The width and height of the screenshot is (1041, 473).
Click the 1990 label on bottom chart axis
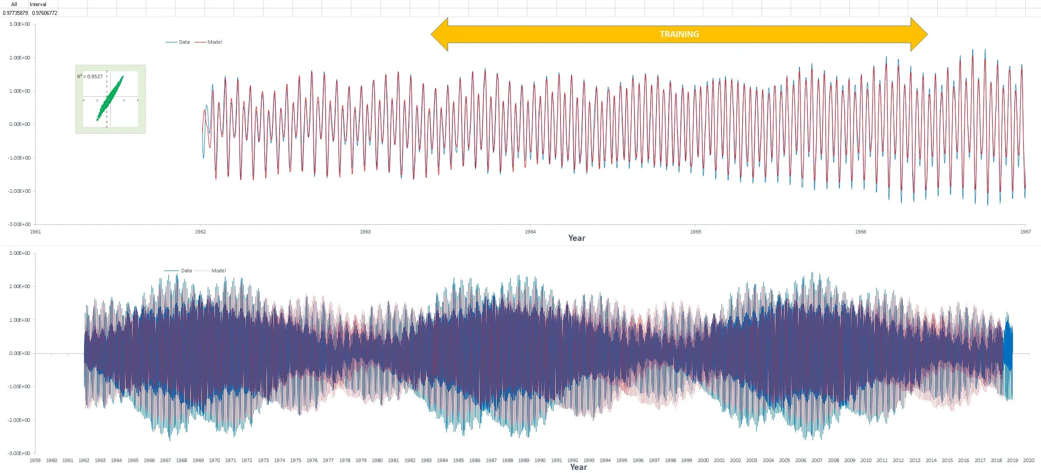coord(540,460)
